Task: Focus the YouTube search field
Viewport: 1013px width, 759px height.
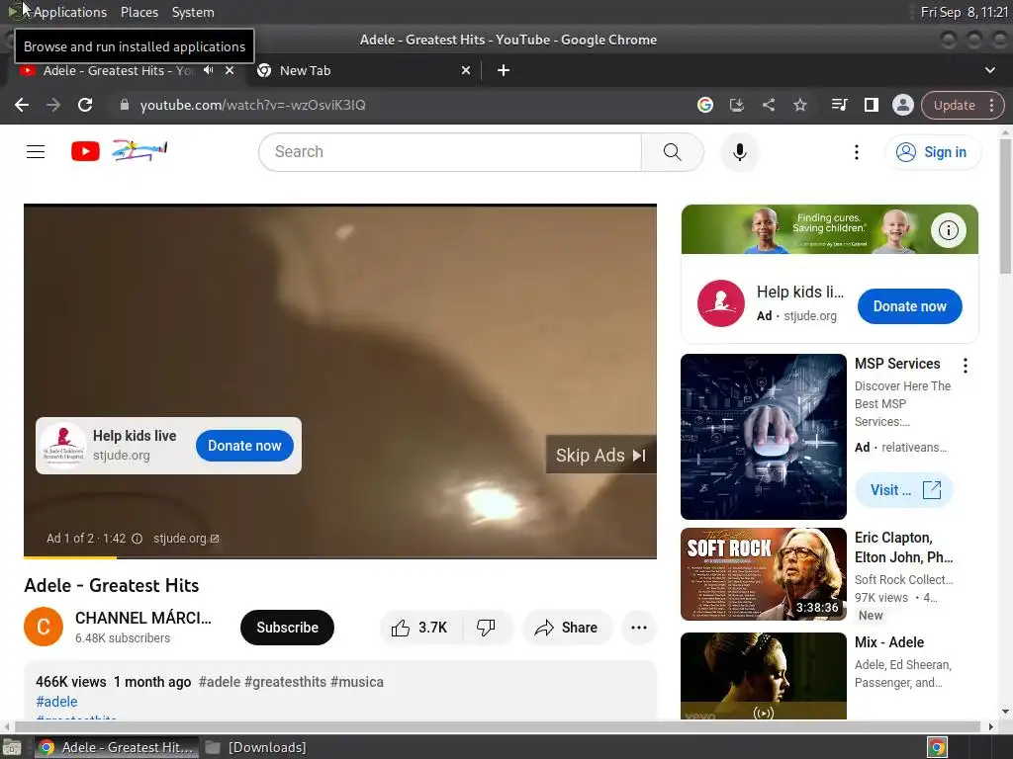Action: click(x=452, y=151)
